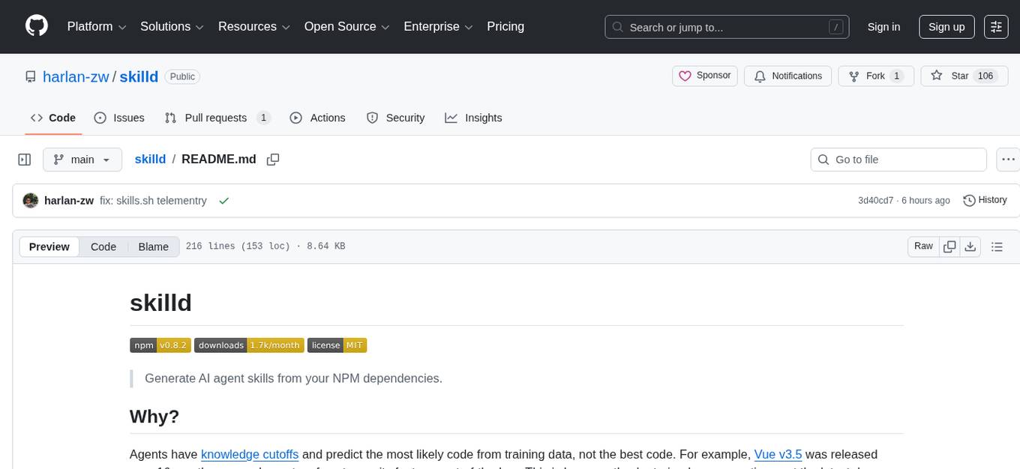Switch to Blame view
This screenshot has height=469, width=1020.
(153, 246)
